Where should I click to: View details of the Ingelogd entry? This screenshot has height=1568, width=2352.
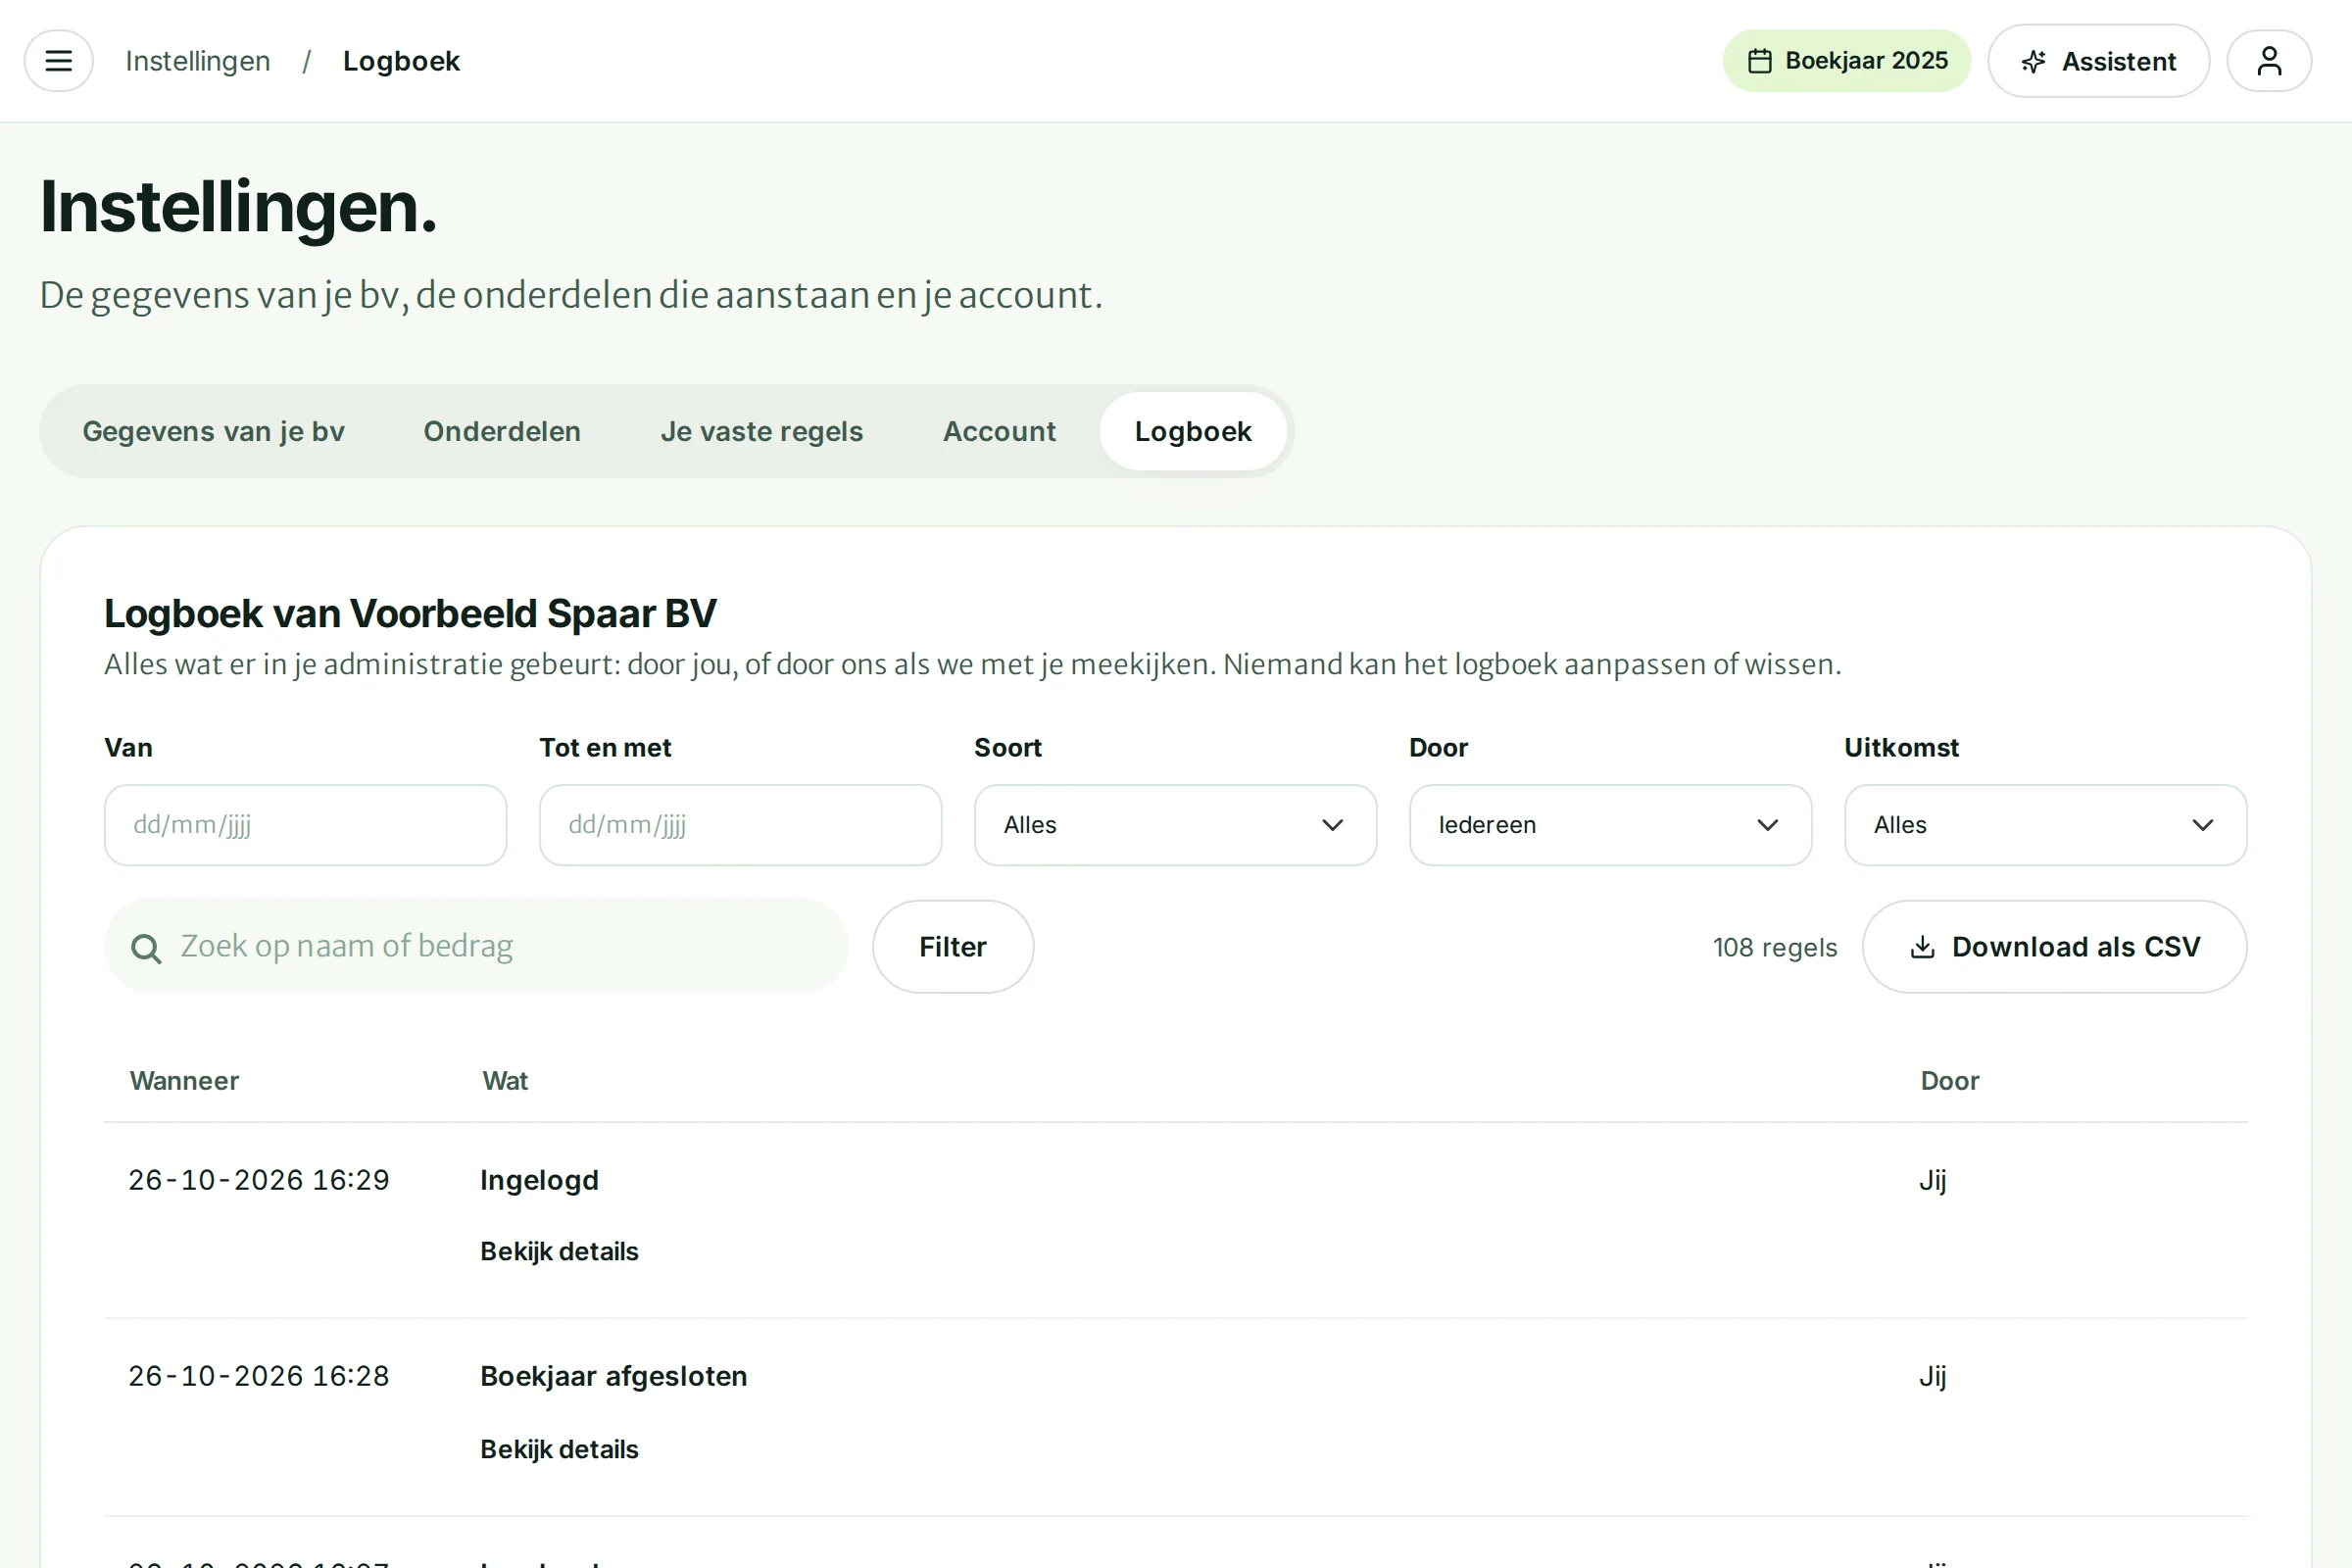(x=559, y=1251)
